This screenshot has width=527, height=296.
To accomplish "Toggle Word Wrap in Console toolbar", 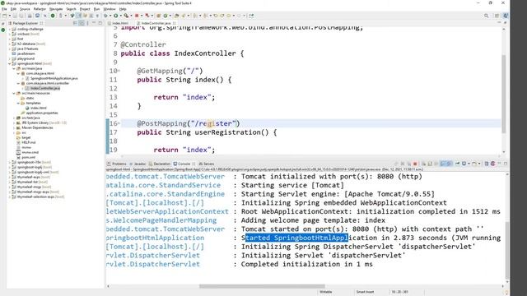I will click(x=436, y=164).
